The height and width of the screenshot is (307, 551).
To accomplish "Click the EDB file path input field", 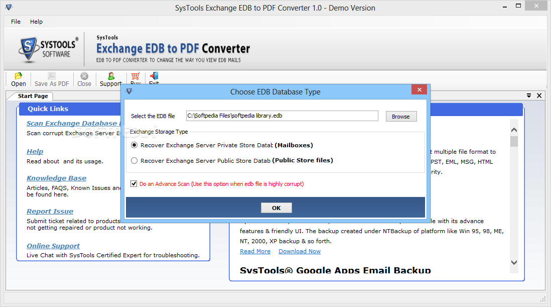I will (282, 116).
